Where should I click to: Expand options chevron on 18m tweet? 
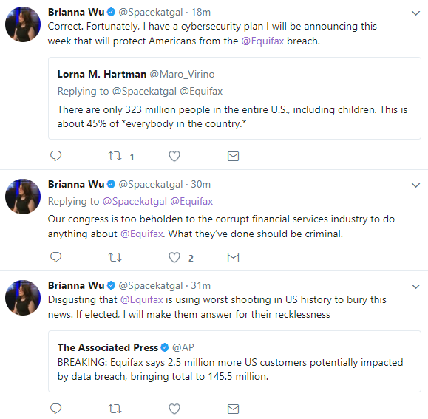tap(415, 13)
